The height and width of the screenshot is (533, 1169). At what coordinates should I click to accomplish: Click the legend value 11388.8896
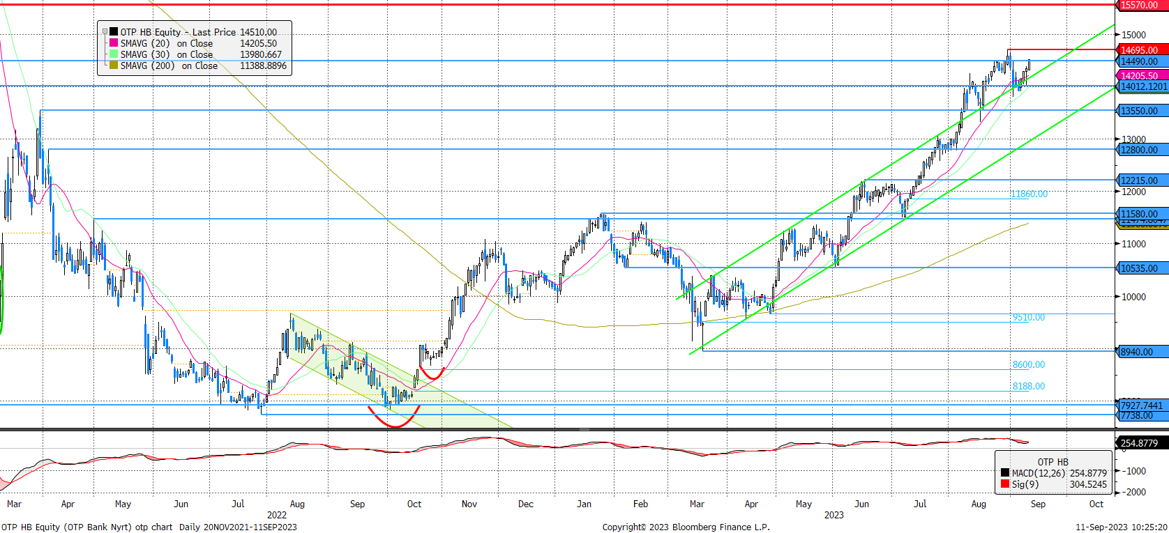pyautogui.click(x=263, y=65)
